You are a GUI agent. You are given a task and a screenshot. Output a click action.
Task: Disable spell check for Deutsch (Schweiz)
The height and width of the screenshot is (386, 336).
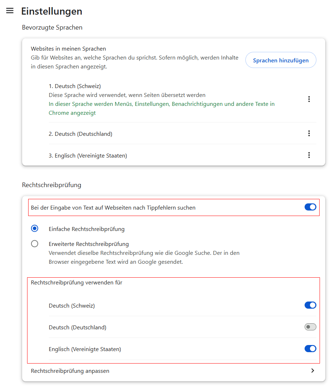[310, 305]
